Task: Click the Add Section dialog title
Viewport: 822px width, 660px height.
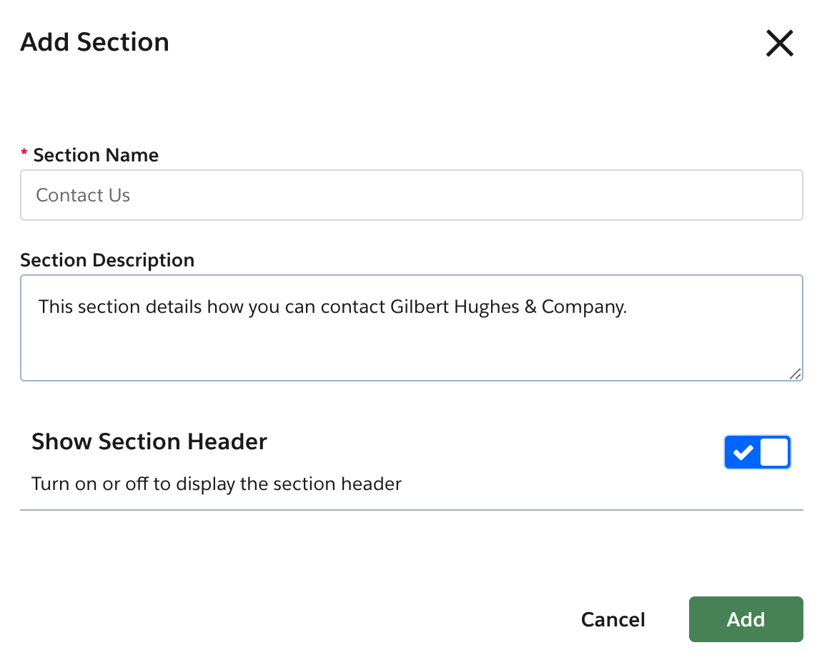Action: click(94, 41)
